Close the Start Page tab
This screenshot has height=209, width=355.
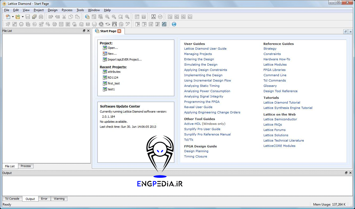click(119, 31)
